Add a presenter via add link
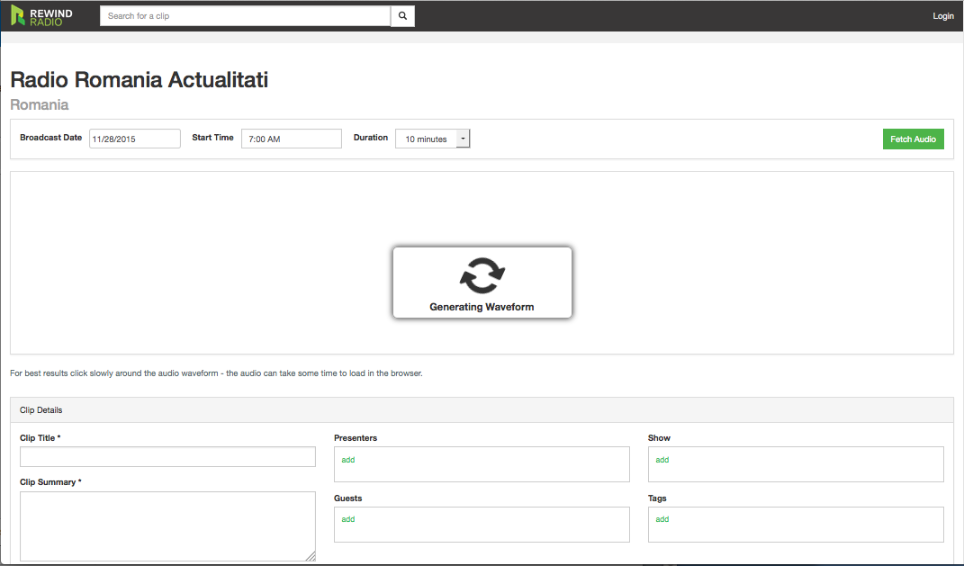964x566 pixels. [x=348, y=460]
